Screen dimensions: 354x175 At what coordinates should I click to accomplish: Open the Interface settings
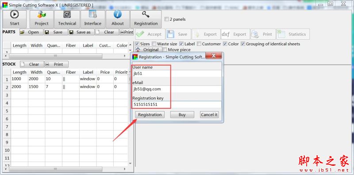93,19
